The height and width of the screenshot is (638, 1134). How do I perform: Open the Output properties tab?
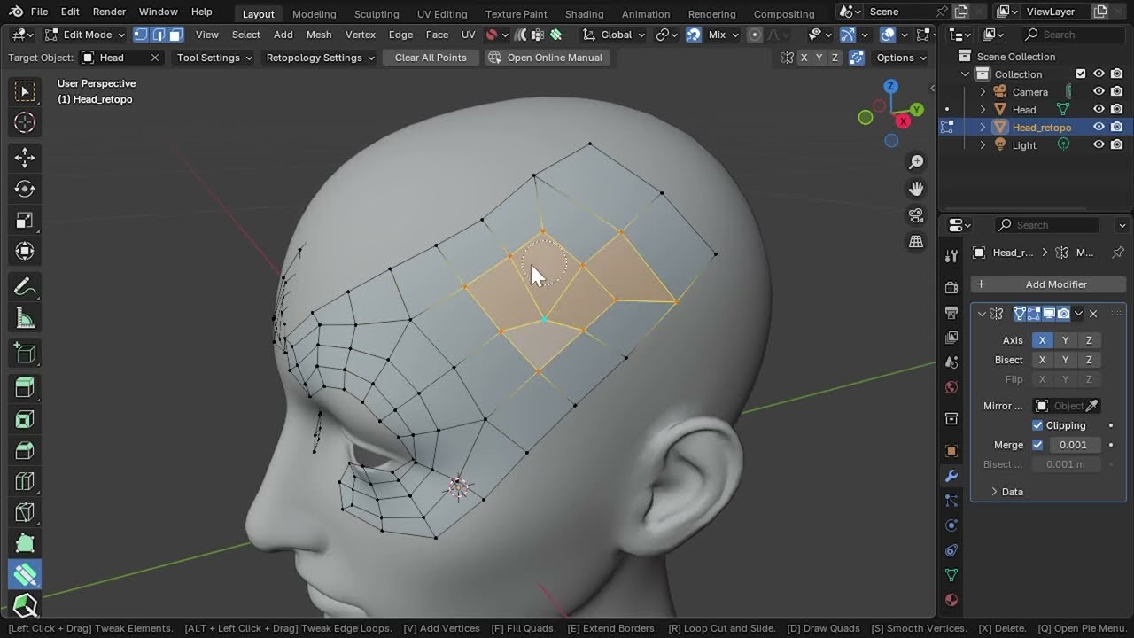951,312
